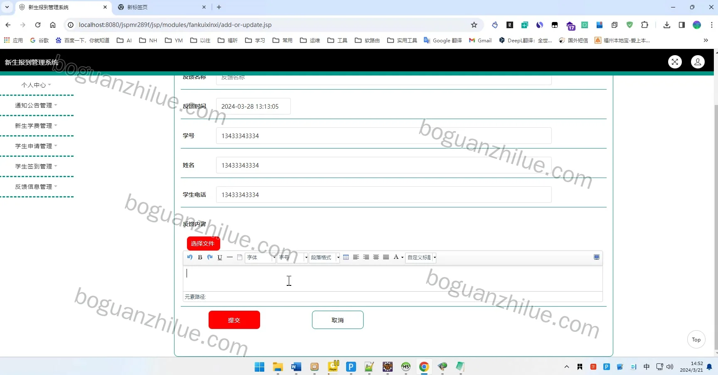The width and height of the screenshot is (718, 375).
Task: Expand the 学生签到管理 sidebar menu
Action: pyautogui.click(x=36, y=166)
